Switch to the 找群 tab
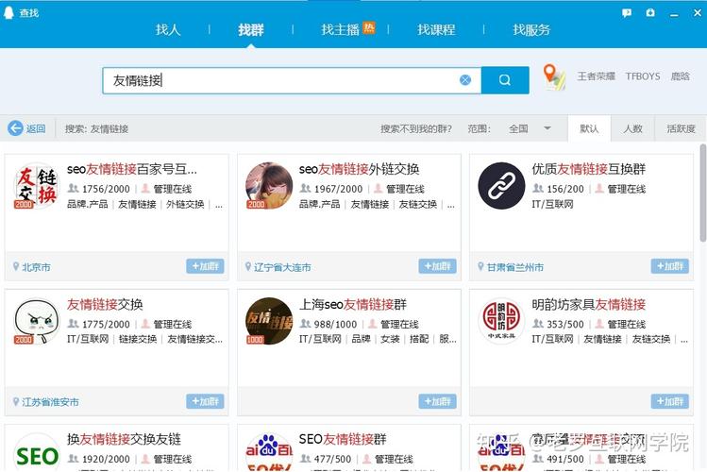Viewport: 707px width, 472px height. click(x=251, y=30)
